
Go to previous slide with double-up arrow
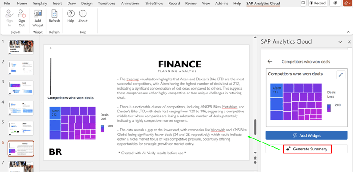255,157
